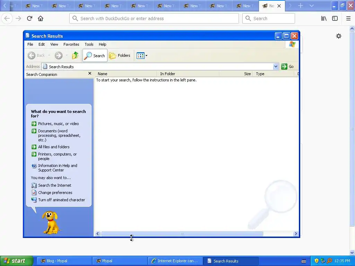Click the Search Results window title icon
This screenshot has width=355, height=266.
(x=27, y=36)
